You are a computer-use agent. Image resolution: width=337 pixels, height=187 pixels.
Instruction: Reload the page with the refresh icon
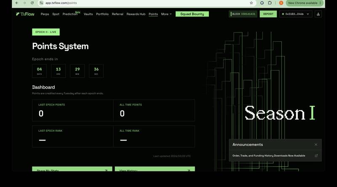point(32,3)
